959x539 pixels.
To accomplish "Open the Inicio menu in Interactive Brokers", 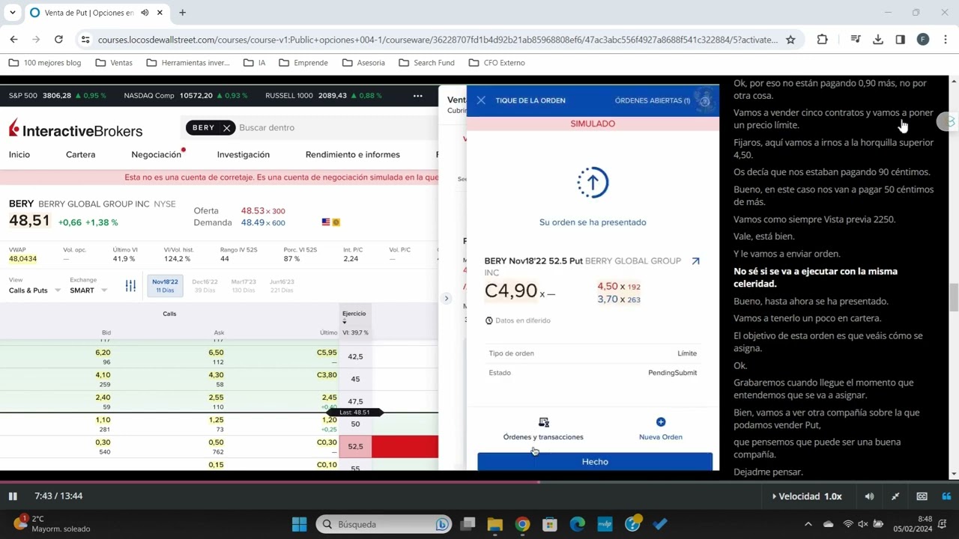I will click(x=19, y=155).
